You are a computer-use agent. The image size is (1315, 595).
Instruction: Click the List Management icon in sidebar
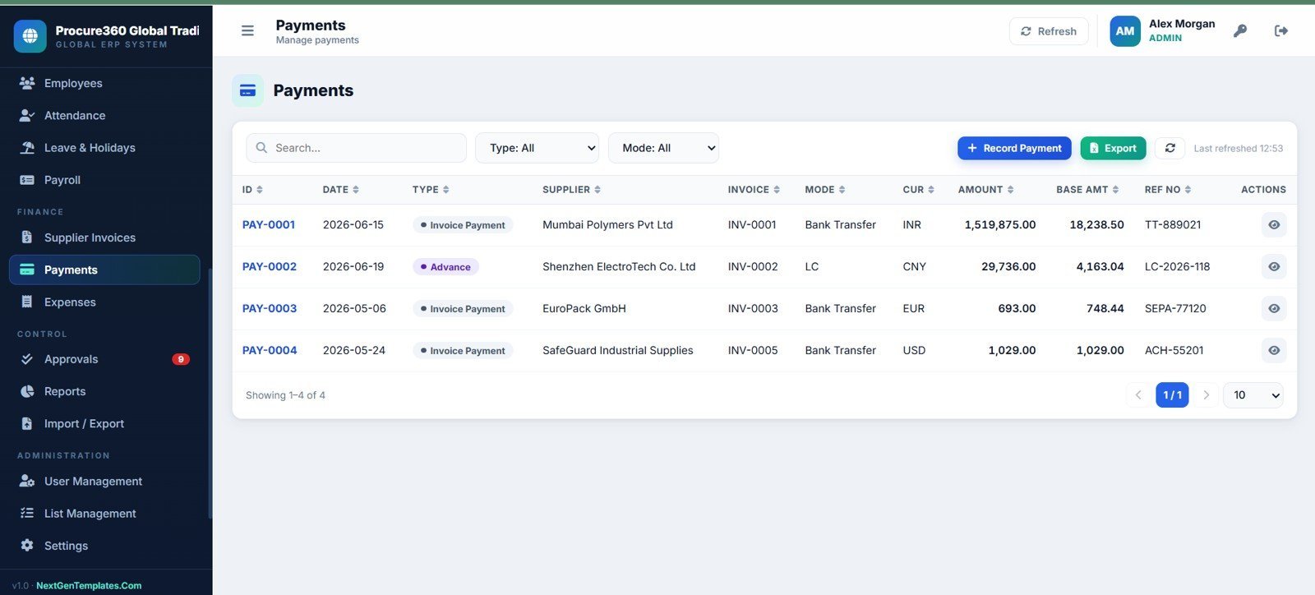[27, 514]
